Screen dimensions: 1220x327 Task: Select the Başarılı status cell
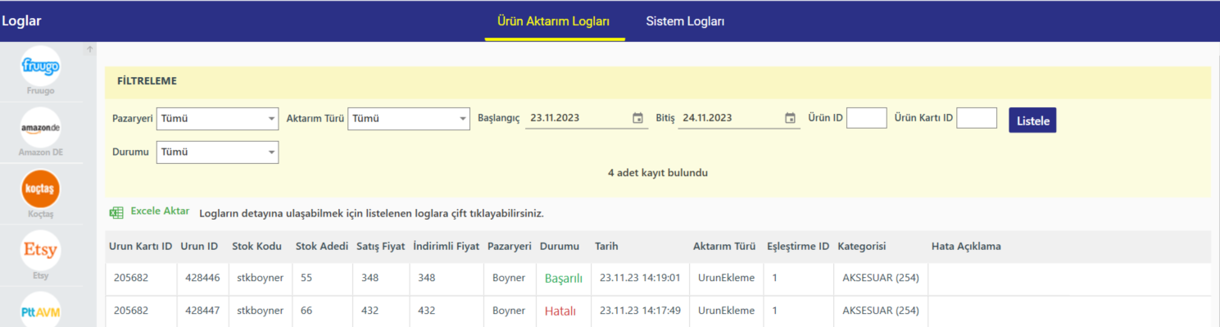click(564, 279)
